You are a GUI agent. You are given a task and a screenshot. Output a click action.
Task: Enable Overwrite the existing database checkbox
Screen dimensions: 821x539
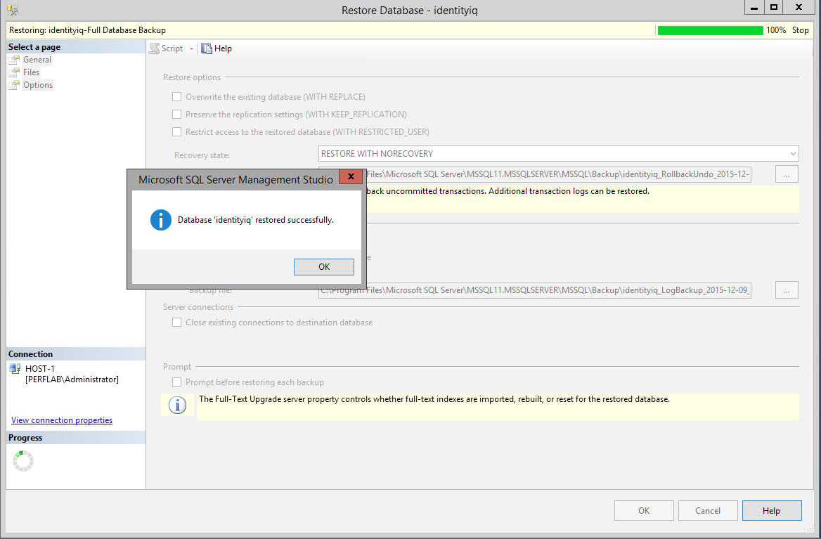click(x=177, y=97)
